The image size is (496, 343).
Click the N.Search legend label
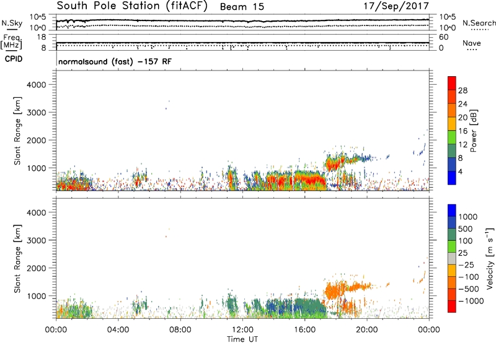pos(479,23)
